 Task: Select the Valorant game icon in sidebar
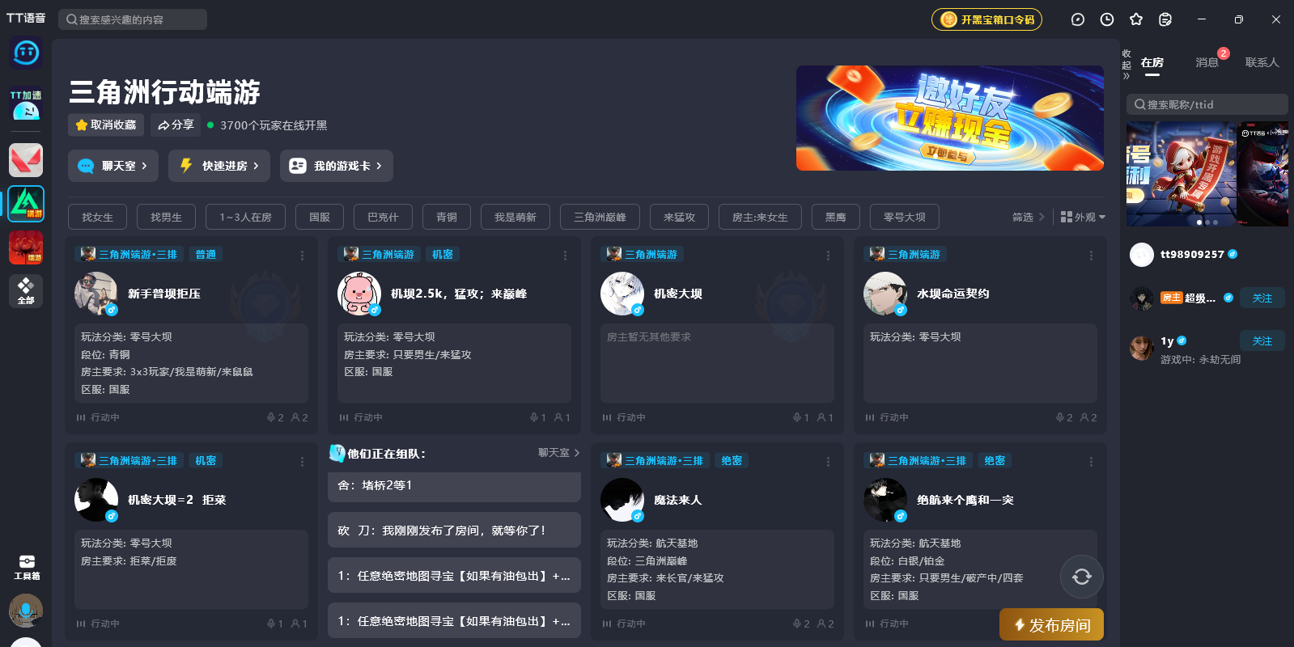[x=26, y=160]
